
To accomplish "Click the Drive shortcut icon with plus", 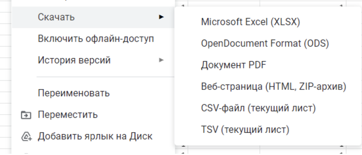I will [26, 136].
